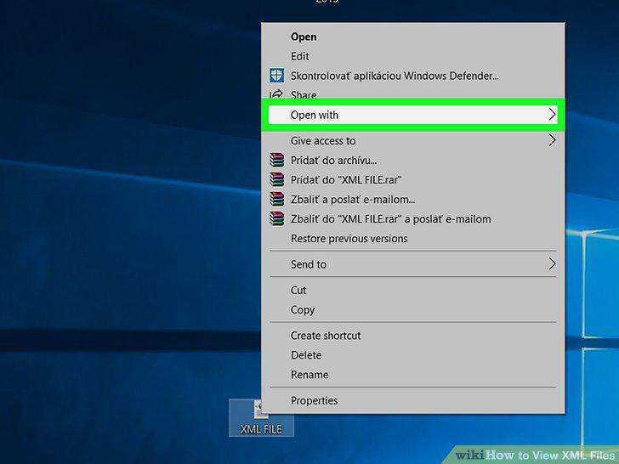619x464 pixels.
Task: Select Open with menu entry
Action: pos(413,115)
